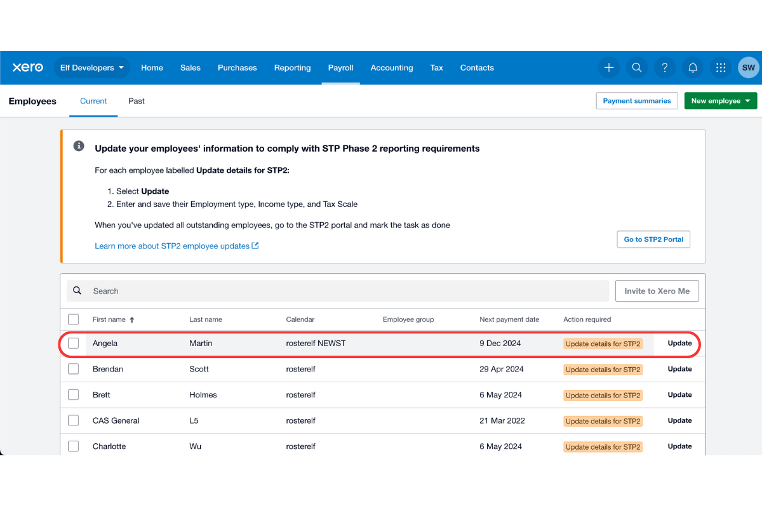Switch to the Past employees tab
Screen dimensions: 762x508
tap(136, 101)
